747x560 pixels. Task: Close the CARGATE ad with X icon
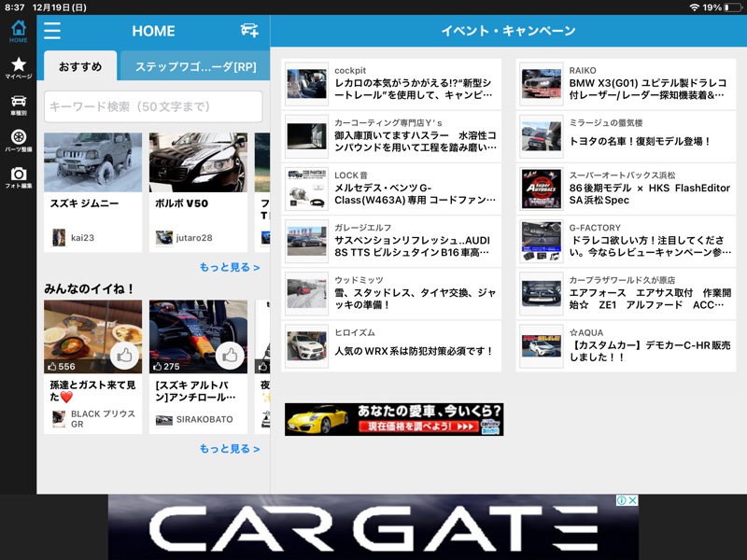[x=633, y=500]
